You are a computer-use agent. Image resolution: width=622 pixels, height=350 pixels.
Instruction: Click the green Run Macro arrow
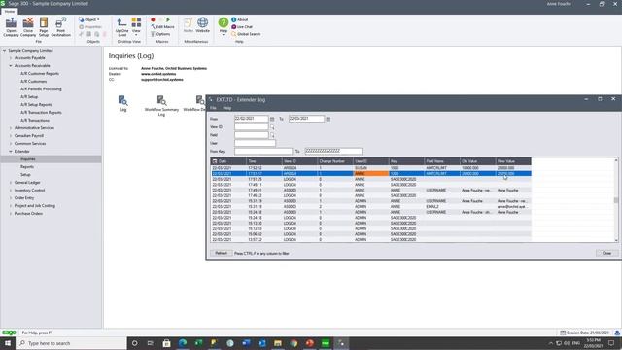[x=168, y=19]
